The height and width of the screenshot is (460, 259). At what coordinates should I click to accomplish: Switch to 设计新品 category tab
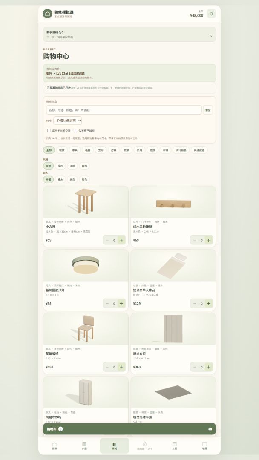(181, 150)
